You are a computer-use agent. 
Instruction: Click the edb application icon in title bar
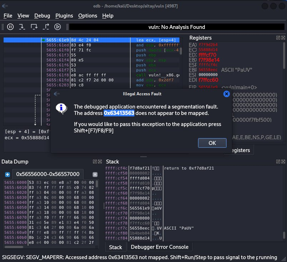pyautogui.click(x=5, y=6)
